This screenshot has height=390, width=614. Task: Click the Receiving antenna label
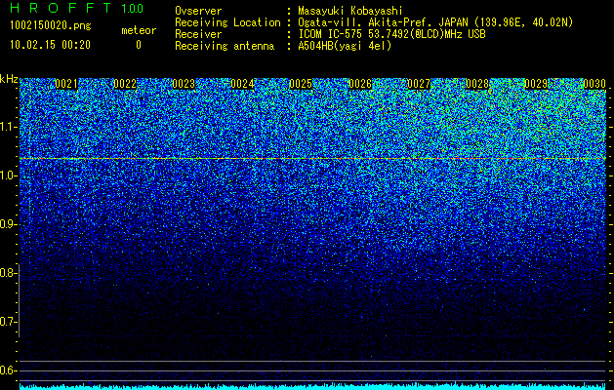pos(225,46)
